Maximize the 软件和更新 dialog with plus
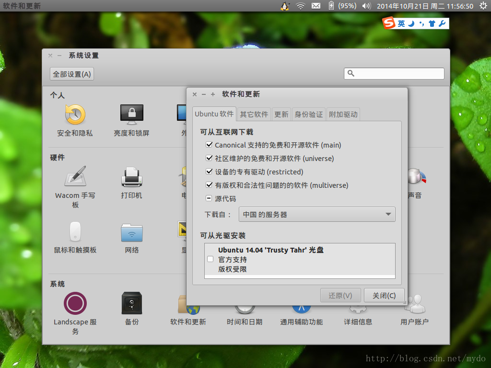The width and height of the screenshot is (491, 368). [x=213, y=94]
